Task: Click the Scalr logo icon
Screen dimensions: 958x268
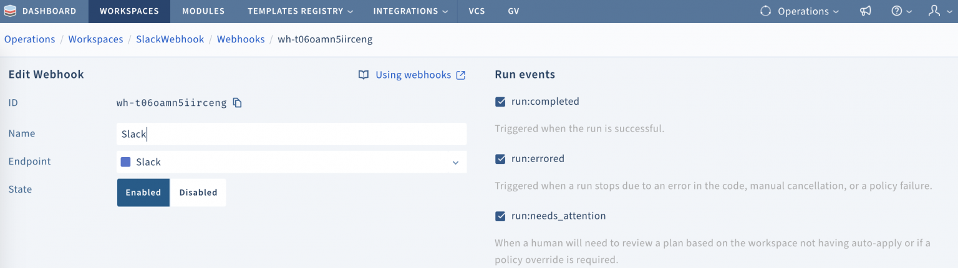Action: click(x=11, y=11)
